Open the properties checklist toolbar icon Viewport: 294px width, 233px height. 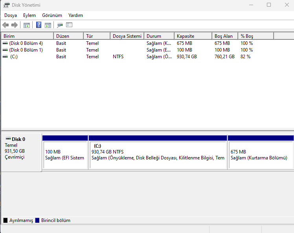coord(69,25)
